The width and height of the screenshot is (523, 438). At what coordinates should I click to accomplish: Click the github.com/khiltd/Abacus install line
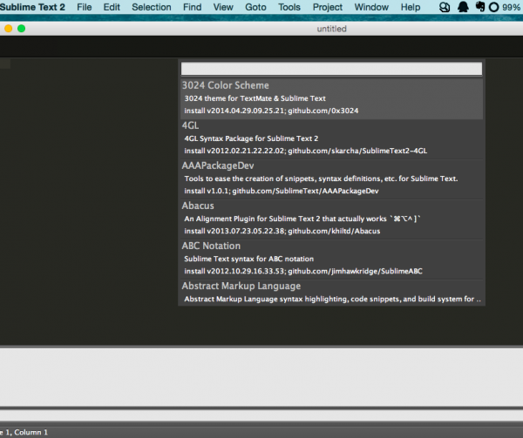point(282,231)
